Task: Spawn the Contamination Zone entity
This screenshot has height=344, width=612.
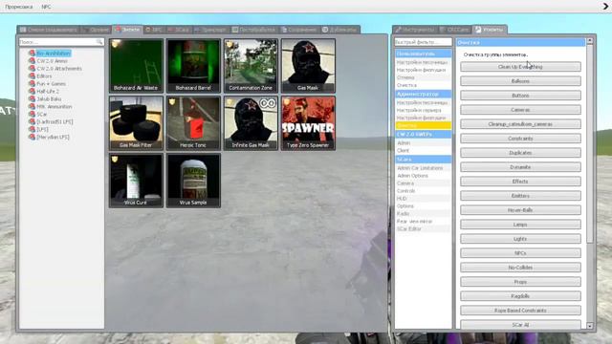Action: (x=251, y=66)
